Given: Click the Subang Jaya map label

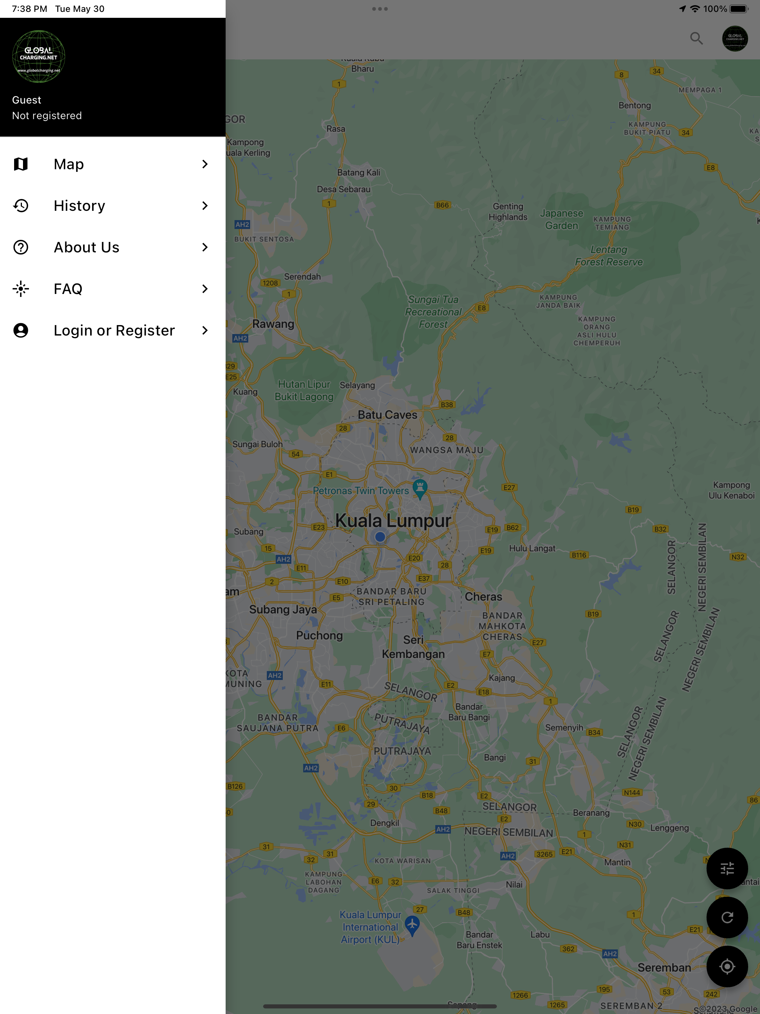Looking at the screenshot, I should 283,609.
